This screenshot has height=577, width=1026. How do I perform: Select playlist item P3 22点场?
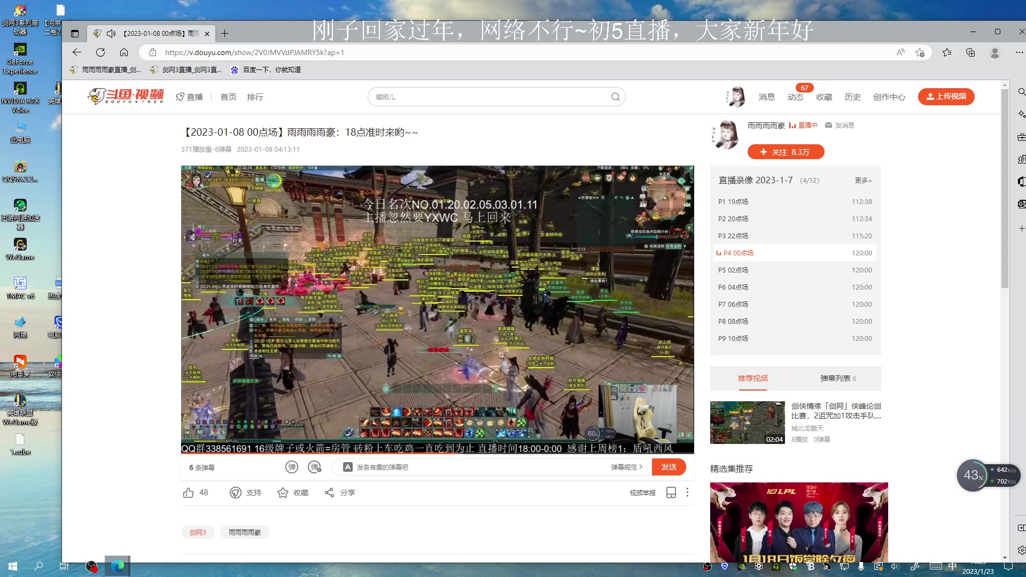click(x=795, y=236)
